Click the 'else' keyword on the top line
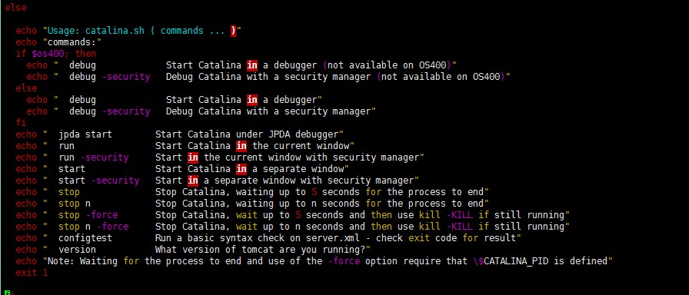This screenshot has width=689, height=295. 15,8
